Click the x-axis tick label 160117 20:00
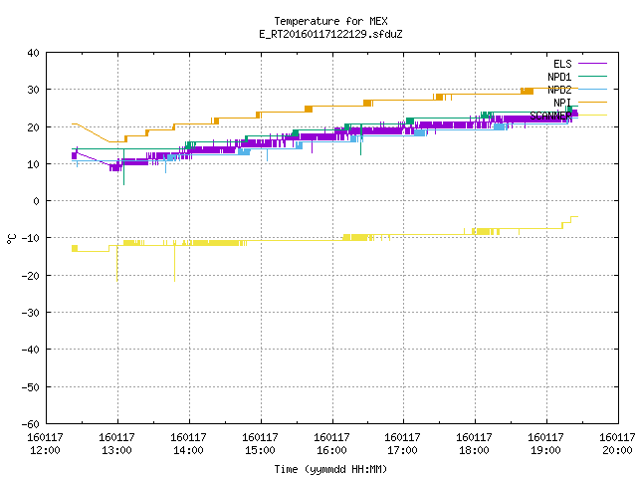637x478 pixels. pos(617,443)
